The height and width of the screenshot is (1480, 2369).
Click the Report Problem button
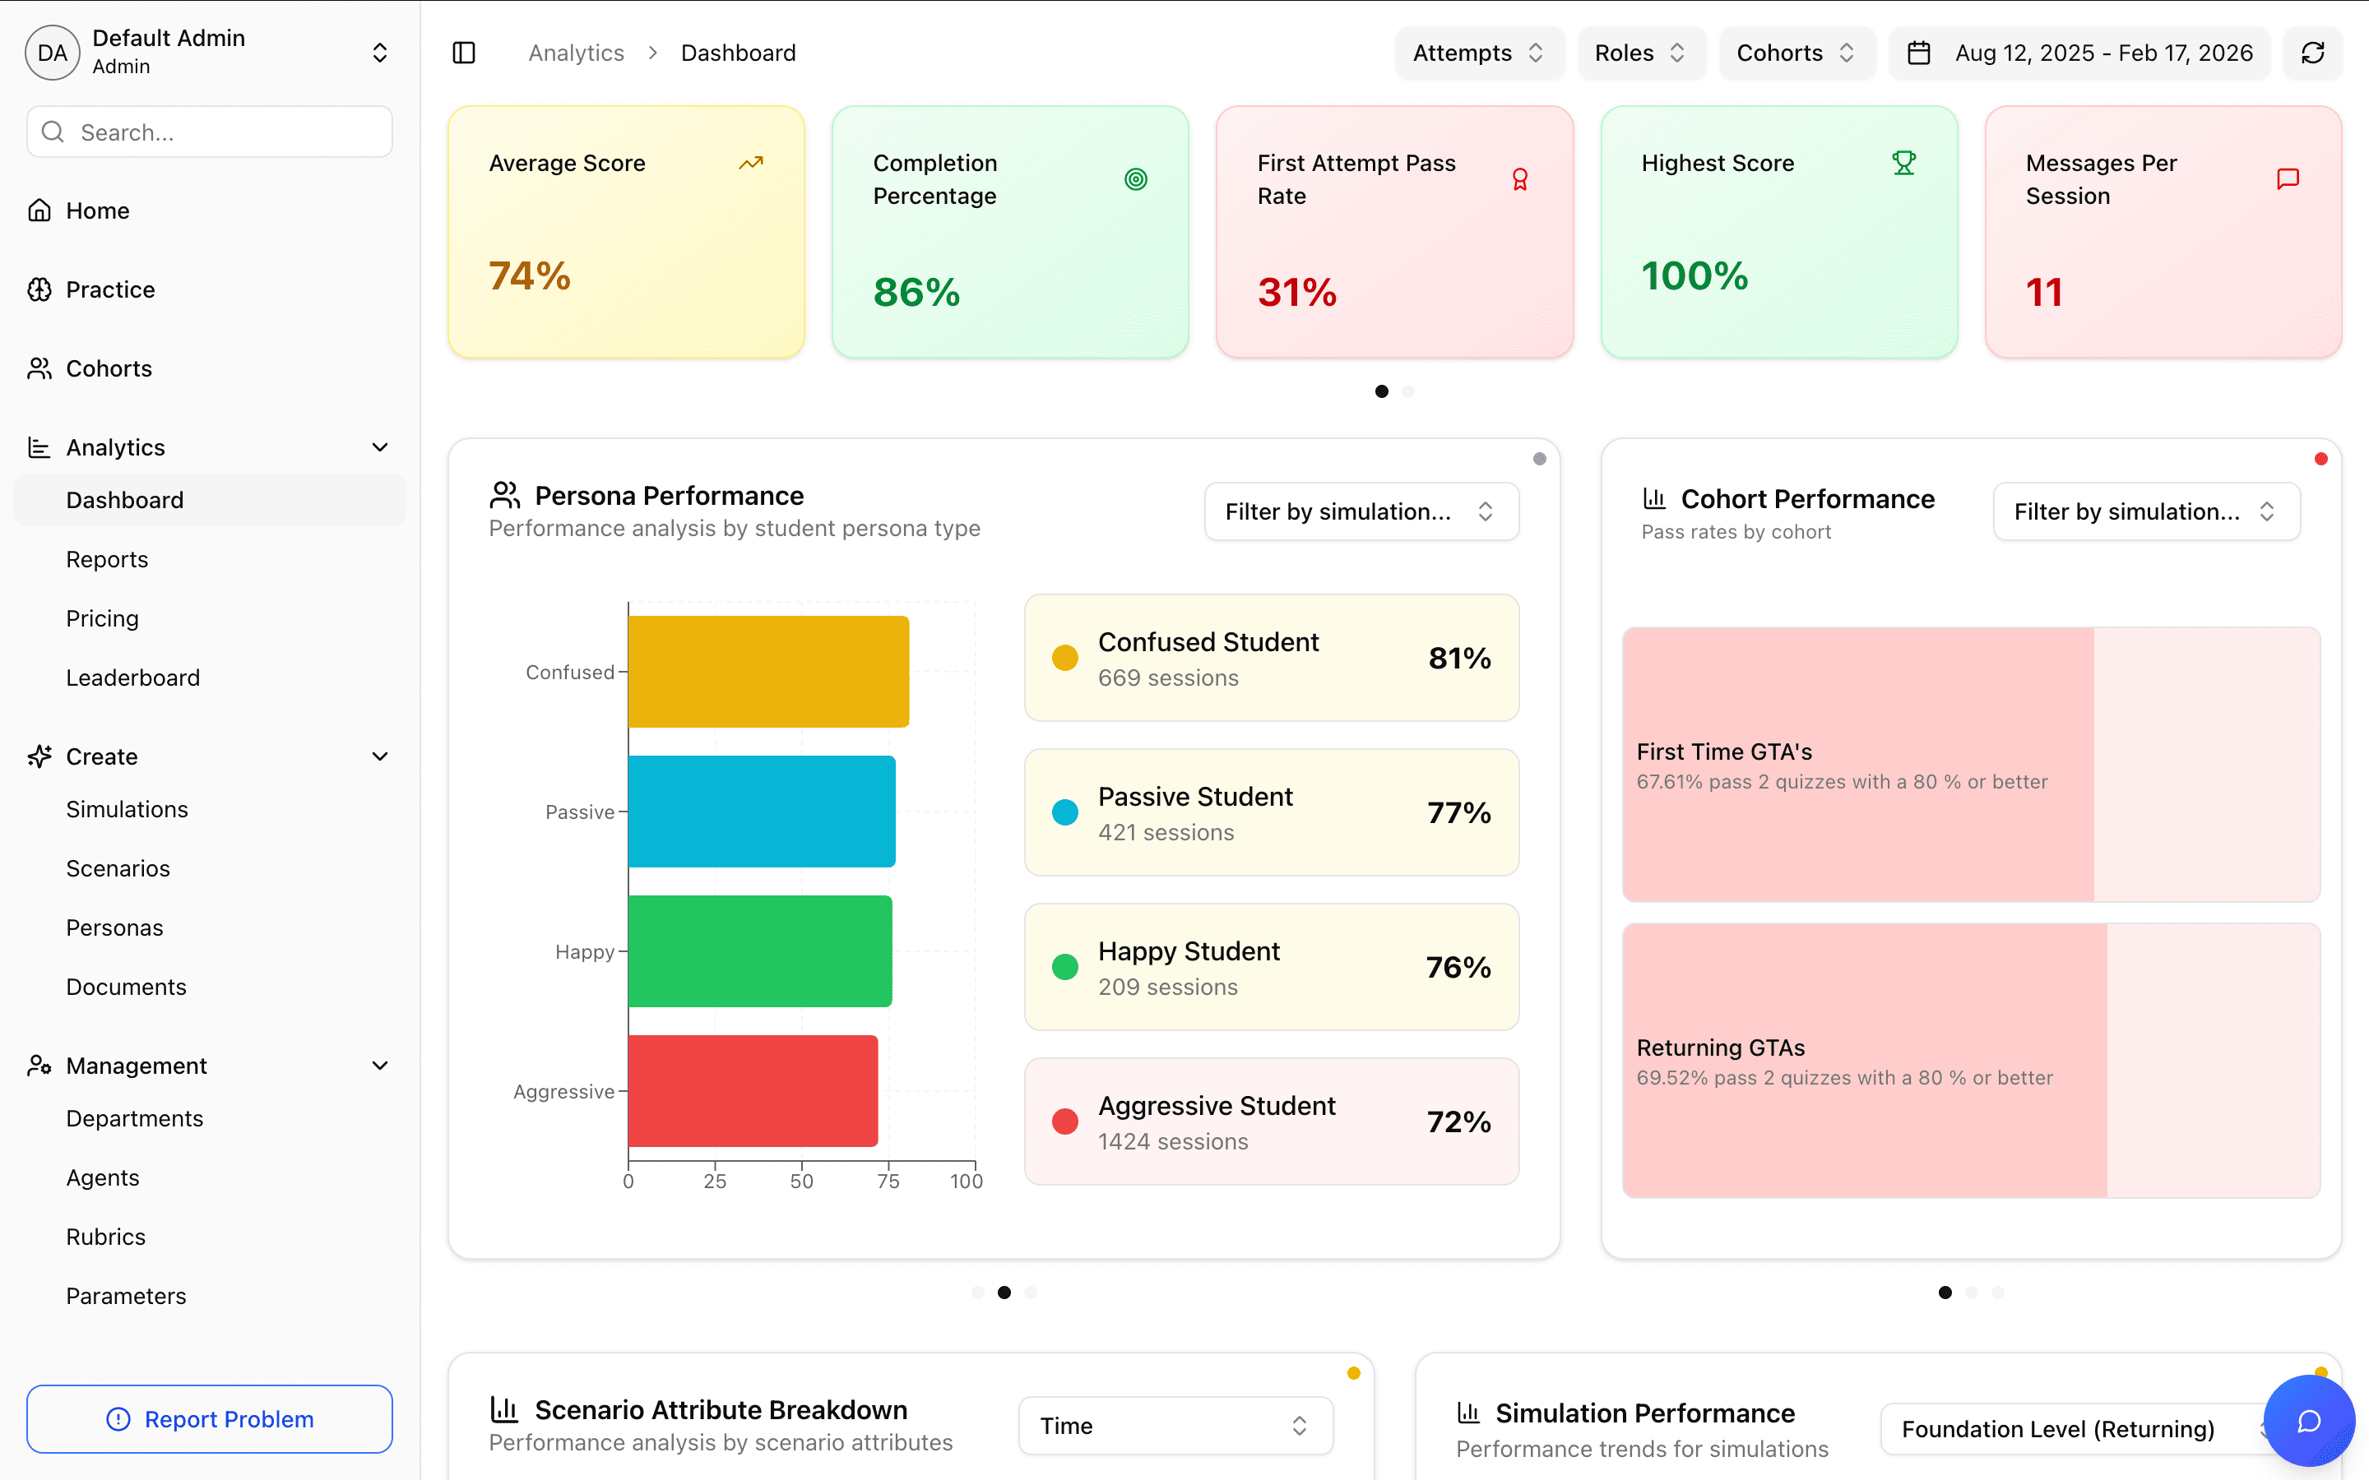208,1418
